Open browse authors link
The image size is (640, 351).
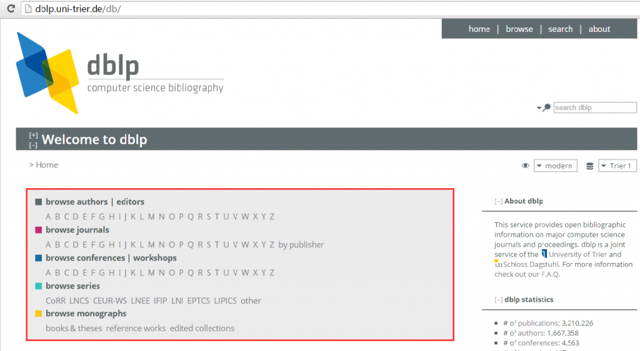[x=77, y=202]
